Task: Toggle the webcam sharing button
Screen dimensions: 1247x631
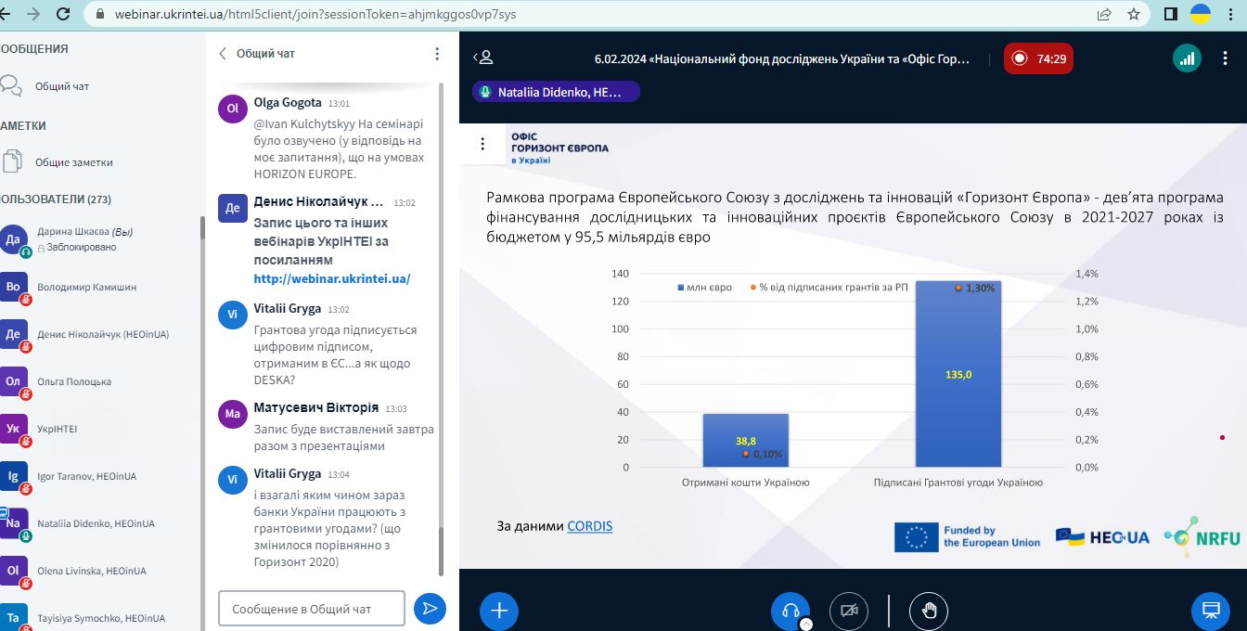Action: pos(849,610)
